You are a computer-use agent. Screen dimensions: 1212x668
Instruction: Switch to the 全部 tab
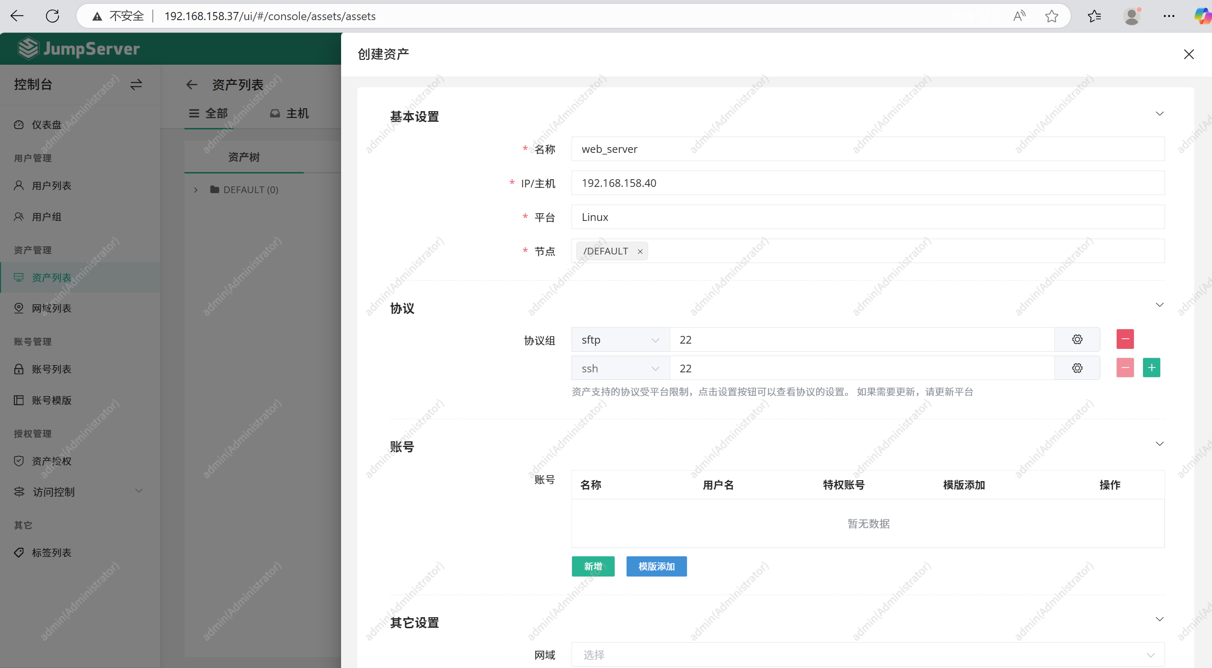pyautogui.click(x=208, y=114)
